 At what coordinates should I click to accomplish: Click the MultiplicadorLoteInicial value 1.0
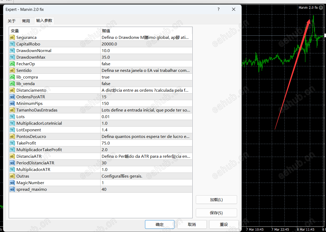pyautogui.click(x=105, y=123)
